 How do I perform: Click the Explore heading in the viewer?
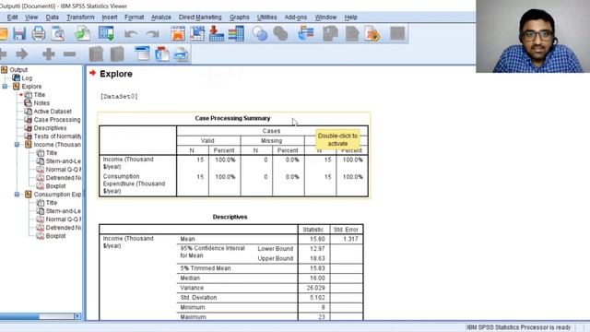(x=116, y=74)
